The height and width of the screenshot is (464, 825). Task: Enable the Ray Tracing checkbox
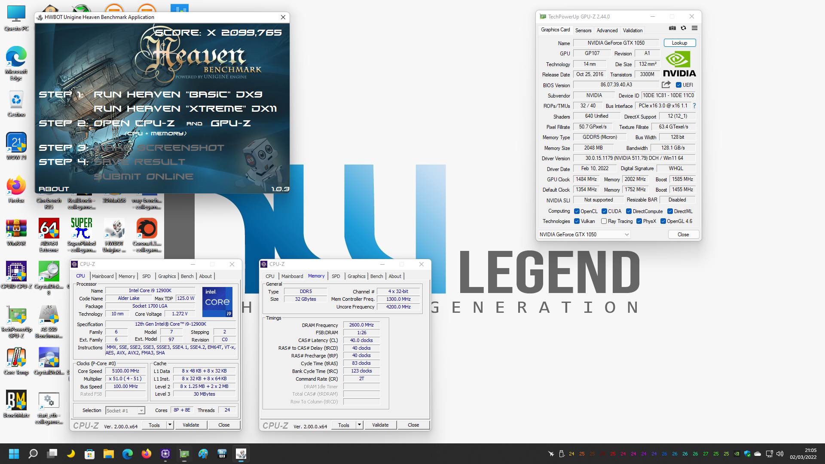point(604,221)
